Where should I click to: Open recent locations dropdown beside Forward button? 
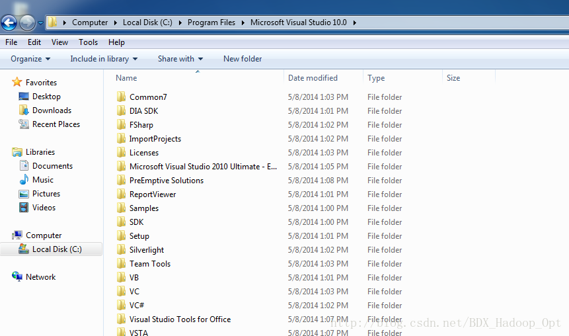(40, 23)
